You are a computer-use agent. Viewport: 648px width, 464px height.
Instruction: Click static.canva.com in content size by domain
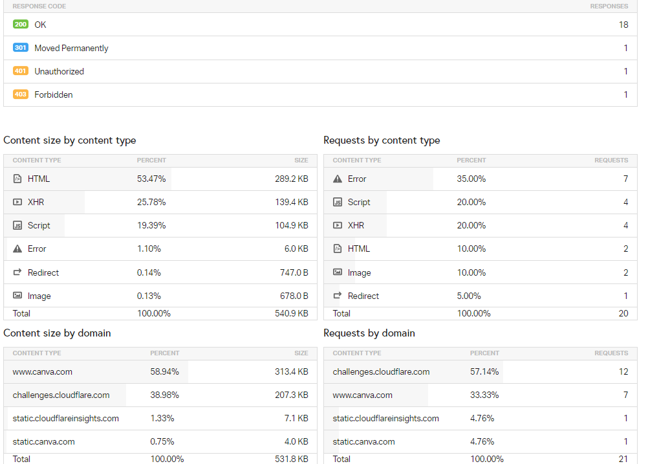43,441
